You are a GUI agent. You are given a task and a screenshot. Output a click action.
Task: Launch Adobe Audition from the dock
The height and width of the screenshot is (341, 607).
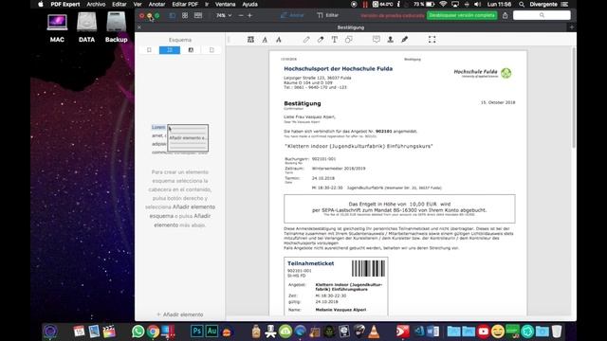coord(212,331)
